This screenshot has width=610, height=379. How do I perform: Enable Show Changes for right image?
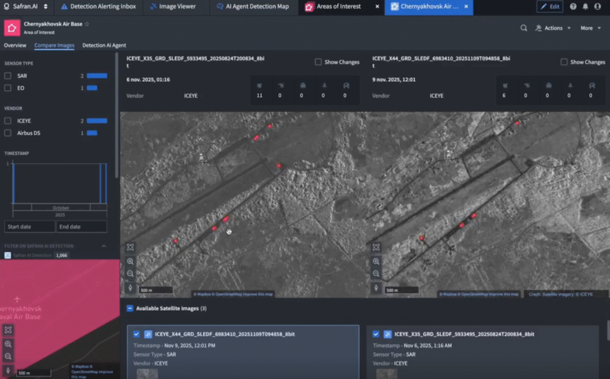pyautogui.click(x=564, y=62)
